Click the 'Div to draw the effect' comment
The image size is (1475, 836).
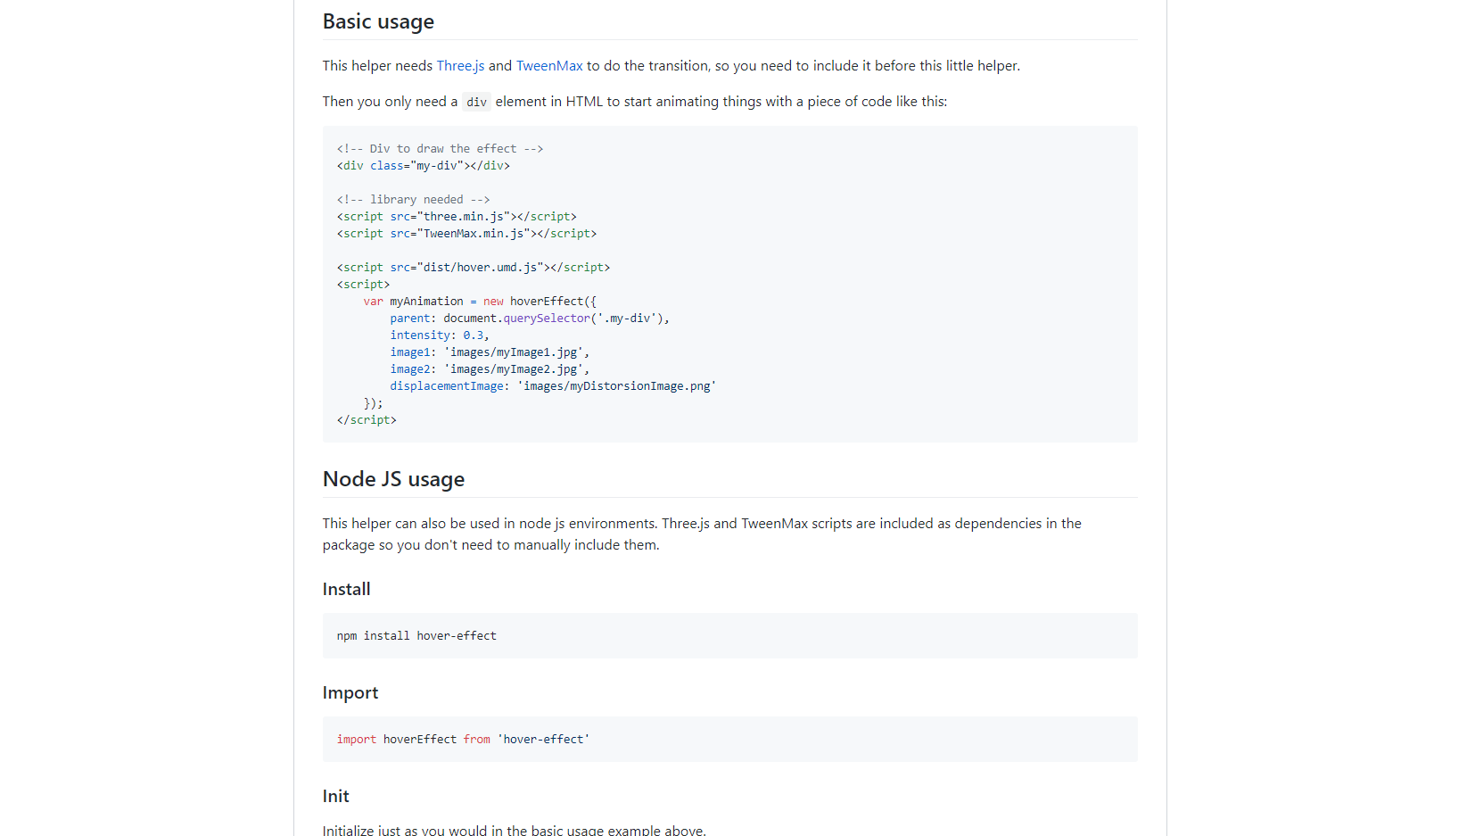click(440, 149)
